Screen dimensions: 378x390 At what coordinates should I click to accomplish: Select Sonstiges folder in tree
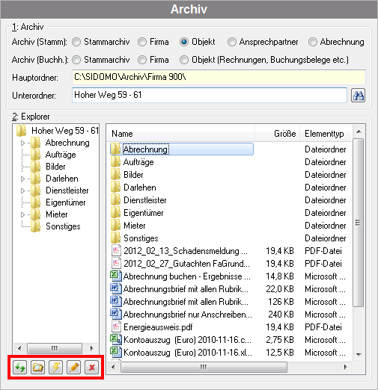(63, 226)
